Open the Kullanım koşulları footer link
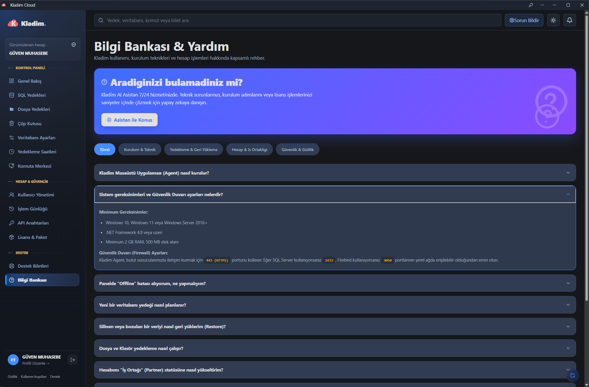 (34, 376)
